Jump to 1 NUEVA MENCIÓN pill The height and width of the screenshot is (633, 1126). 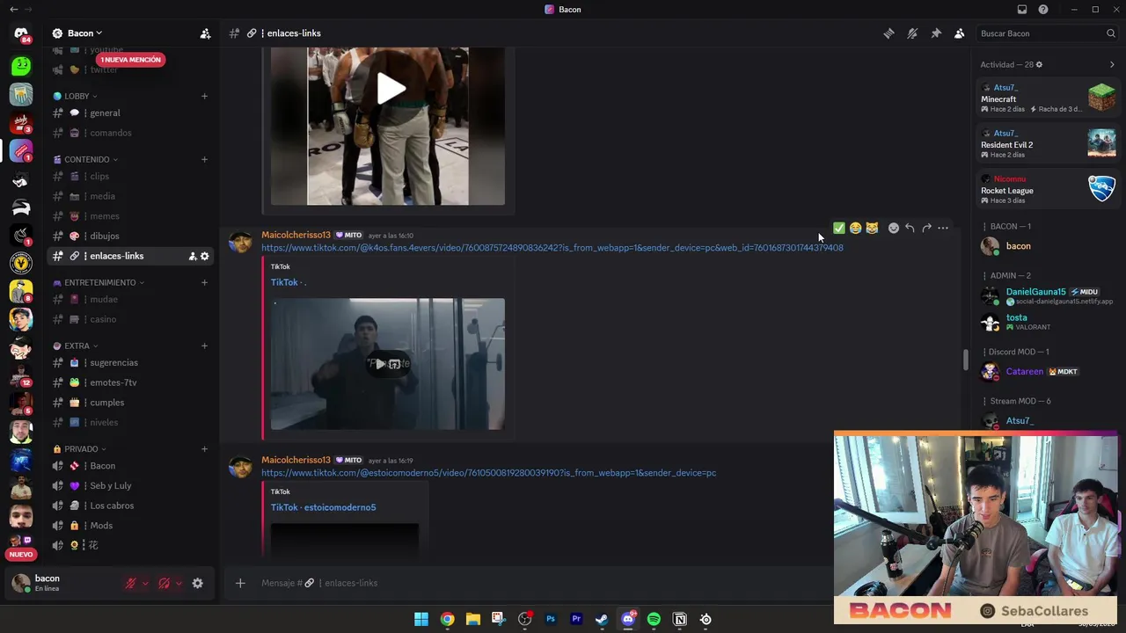[130, 60]
